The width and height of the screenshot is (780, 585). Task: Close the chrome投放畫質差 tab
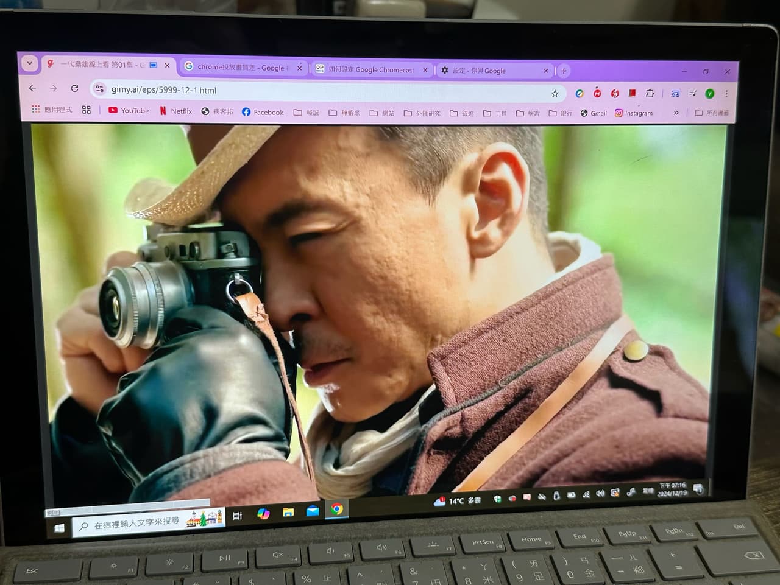[x=299, y=68]
